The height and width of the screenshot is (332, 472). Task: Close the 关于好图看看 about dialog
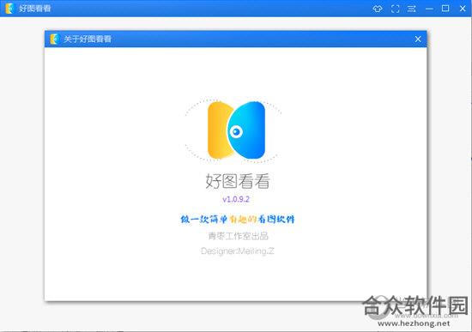[418, 39]
